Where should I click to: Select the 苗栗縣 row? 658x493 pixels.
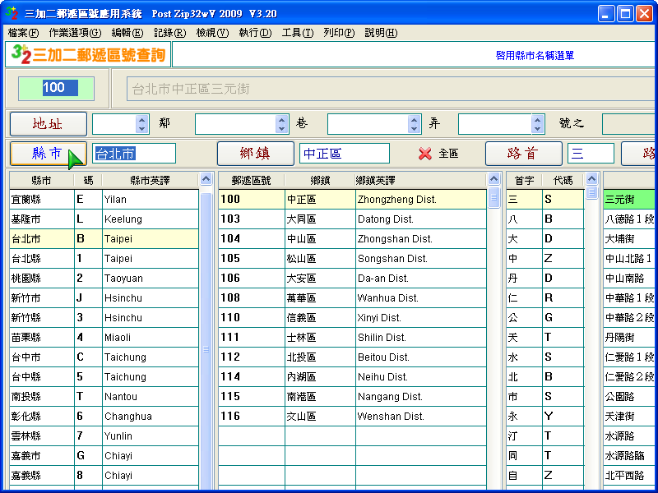(x=104, y=337)
